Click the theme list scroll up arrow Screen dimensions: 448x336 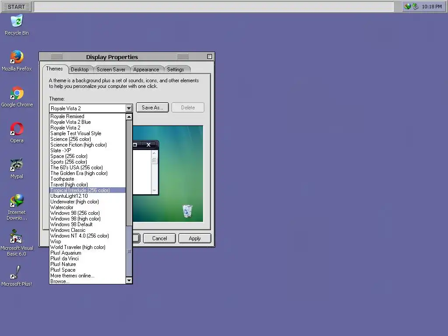[129, 117]
